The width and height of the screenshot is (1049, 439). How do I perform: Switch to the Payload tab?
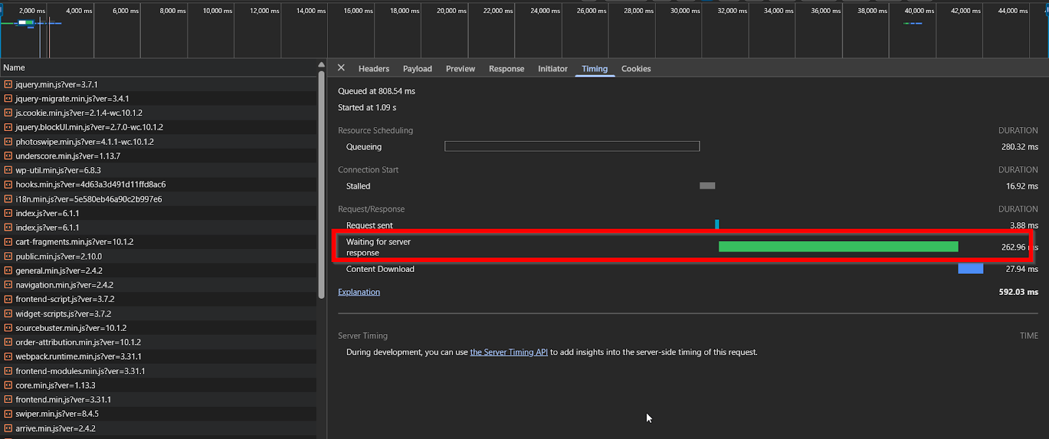click(417, 69)
